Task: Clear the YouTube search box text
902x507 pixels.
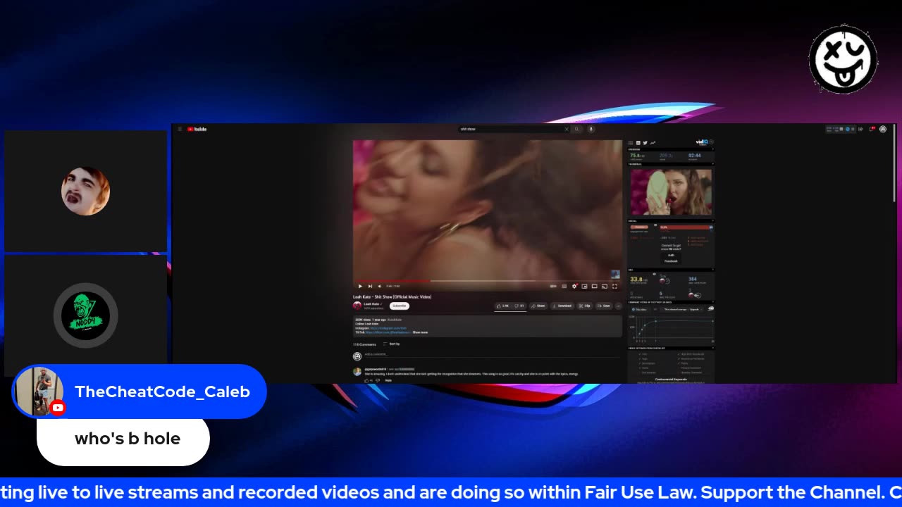Action: (x=566, y=129)
